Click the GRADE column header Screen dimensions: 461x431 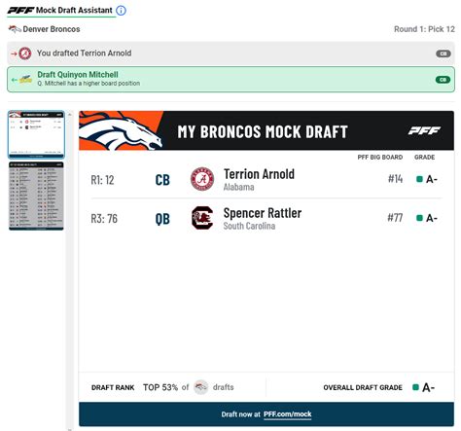point(424,158)
